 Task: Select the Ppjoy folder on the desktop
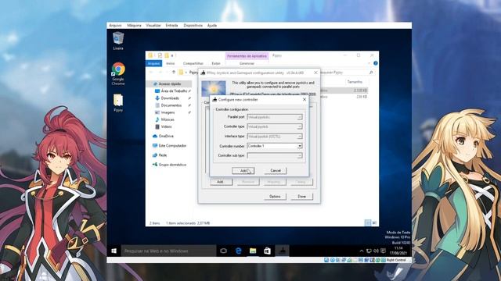coord(118,102)
